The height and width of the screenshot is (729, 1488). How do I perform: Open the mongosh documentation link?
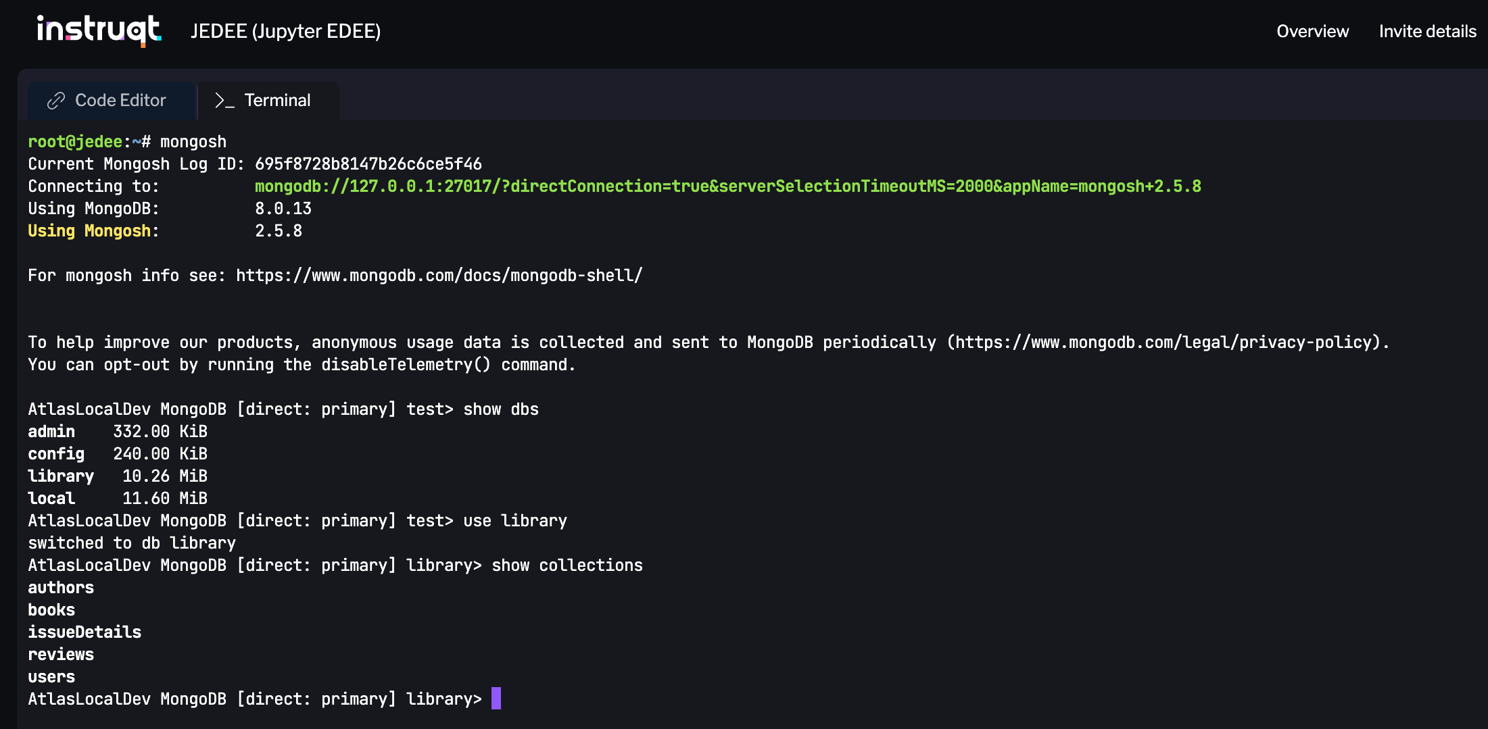[438, 275]
